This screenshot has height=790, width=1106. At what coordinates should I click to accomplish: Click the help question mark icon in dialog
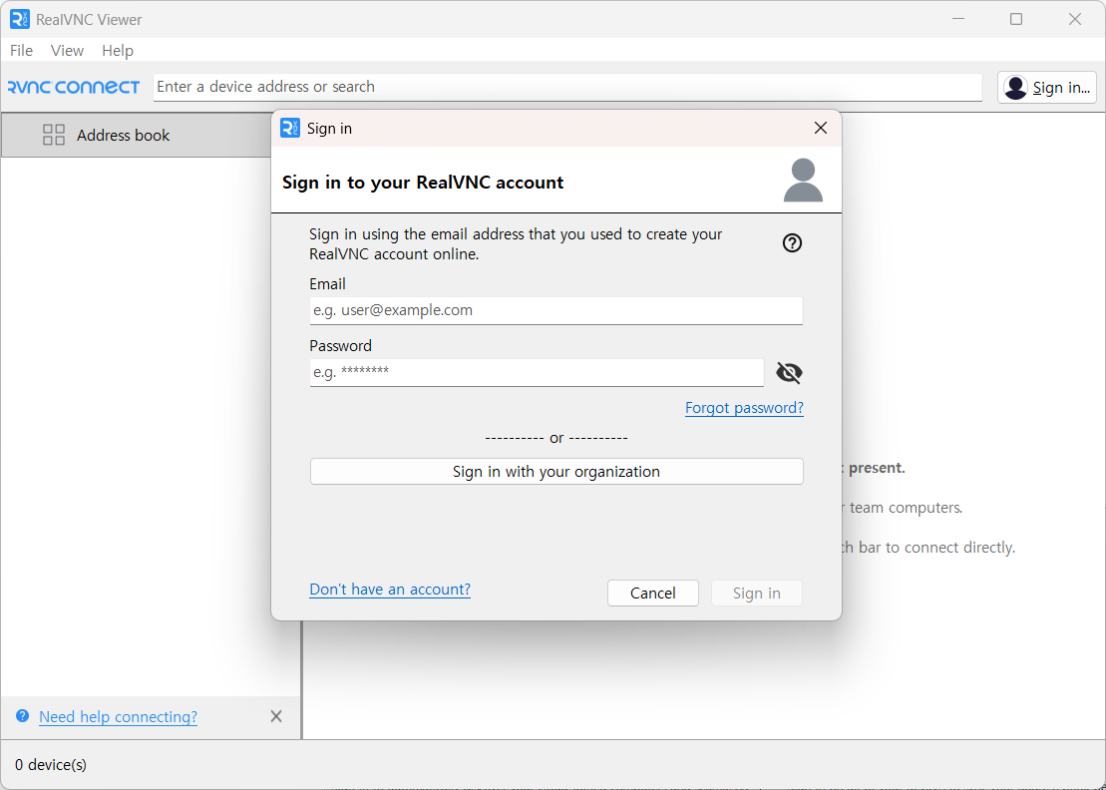[792, 243]
